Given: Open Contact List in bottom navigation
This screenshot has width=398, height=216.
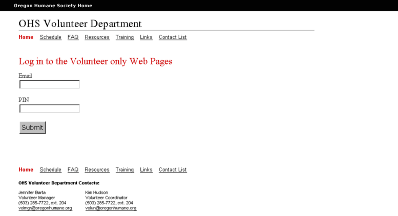Looking at the screenshot, I should tap(173, 170).
